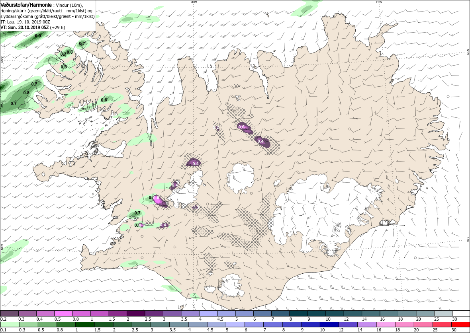Pick the 2.5 swatch in the upper snow scale
This screenshot has height=333, width=470.
154,313
